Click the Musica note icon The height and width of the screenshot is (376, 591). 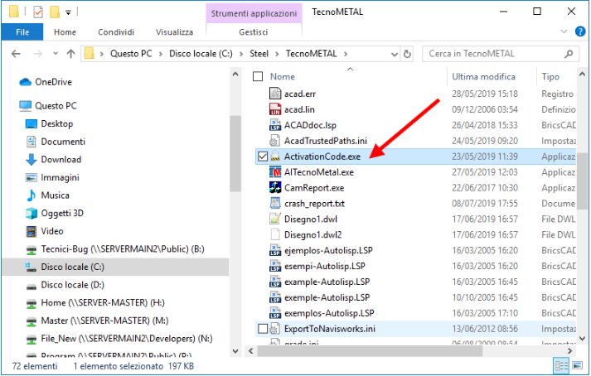(x=31, y=195)
